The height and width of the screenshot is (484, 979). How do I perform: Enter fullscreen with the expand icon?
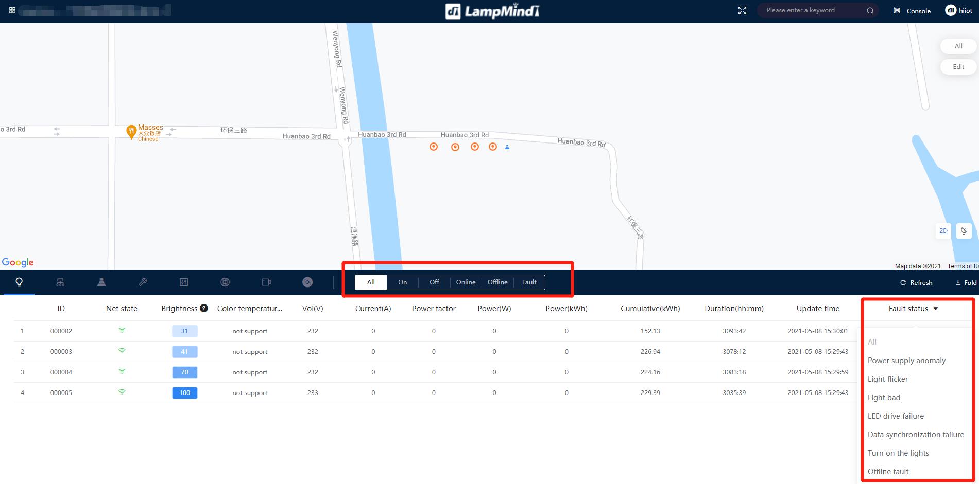pos(742,11)
